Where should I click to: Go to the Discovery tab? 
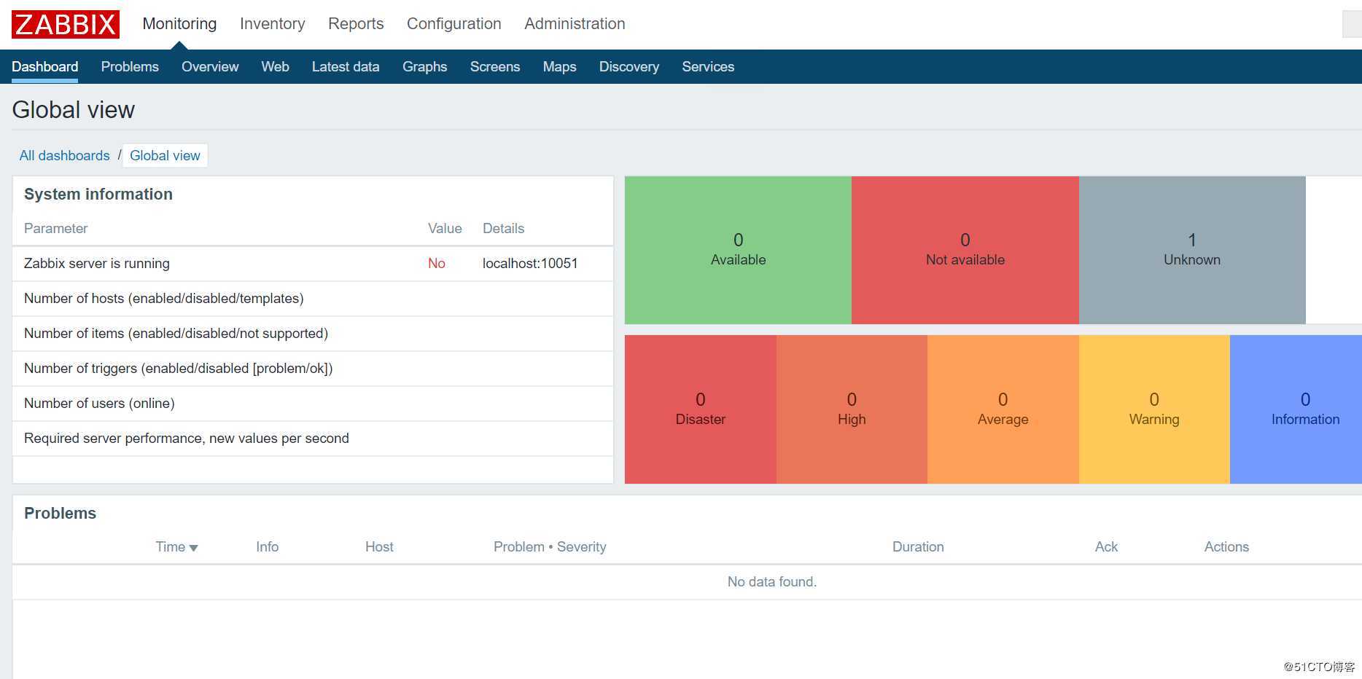pos(629,66)
